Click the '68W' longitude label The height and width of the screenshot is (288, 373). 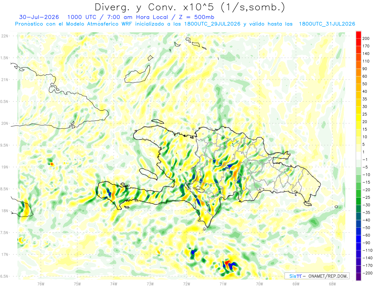coord(332,284)
